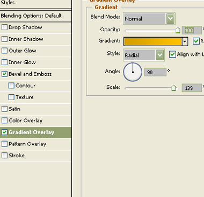Click the Opacity value field
Screen dimensions: 204x197
pos(192,30)
